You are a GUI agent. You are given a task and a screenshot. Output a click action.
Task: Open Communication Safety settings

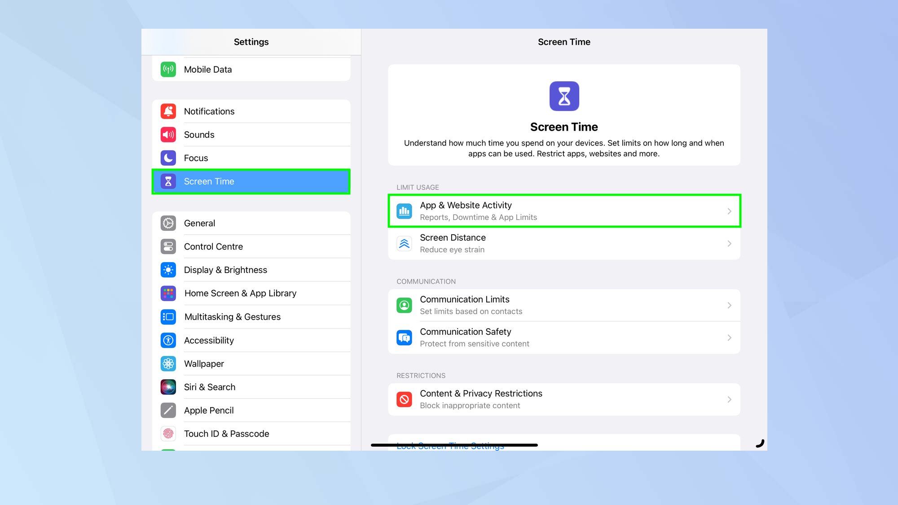pos(563,337)
